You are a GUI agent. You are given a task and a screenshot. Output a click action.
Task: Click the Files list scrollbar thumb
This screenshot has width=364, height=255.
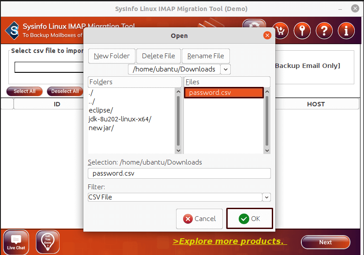click(x=267, y=121)
